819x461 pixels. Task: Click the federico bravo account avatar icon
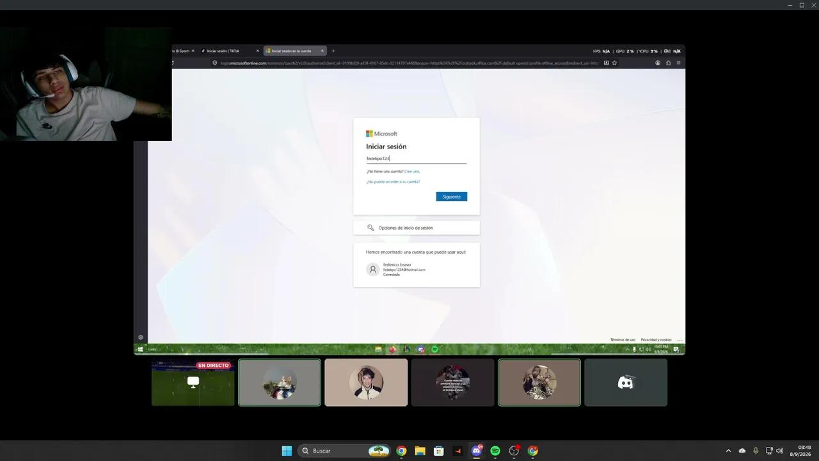click(x=373, y=270)
